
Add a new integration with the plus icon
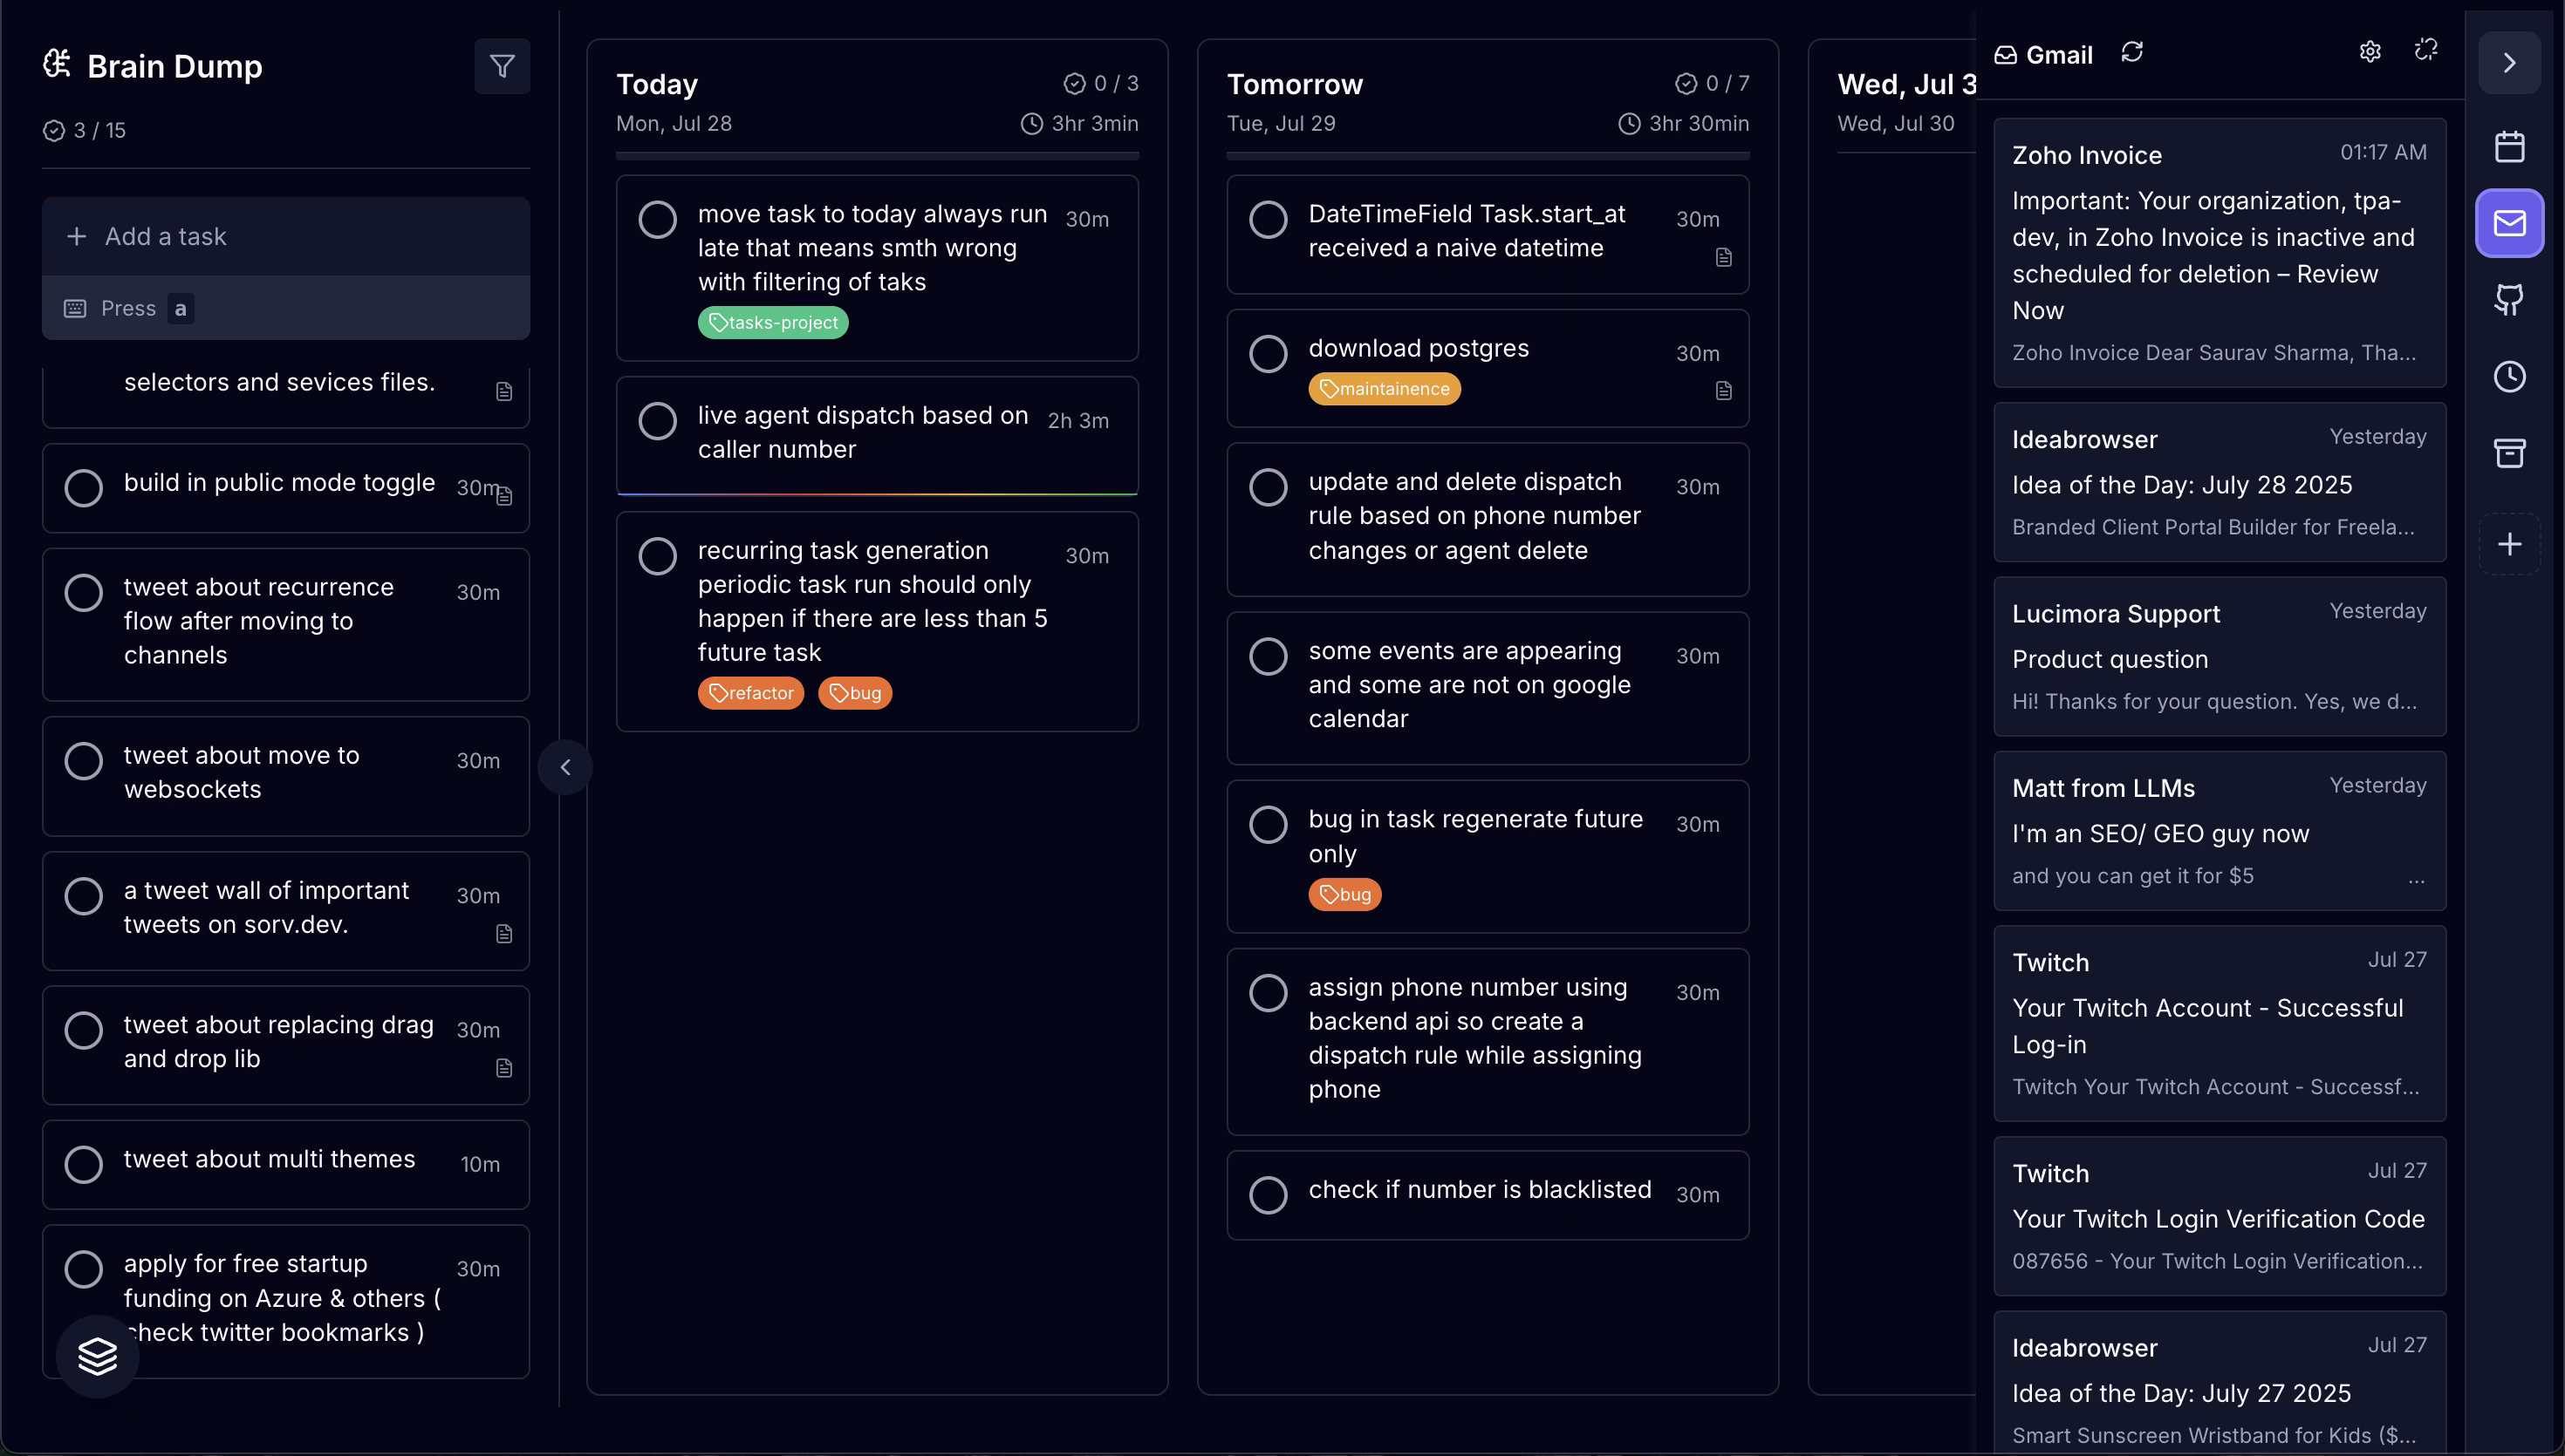[x=2510, y=544]
